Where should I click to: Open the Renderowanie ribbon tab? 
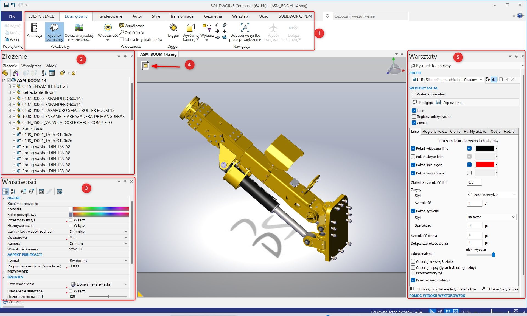pos(110,16)
